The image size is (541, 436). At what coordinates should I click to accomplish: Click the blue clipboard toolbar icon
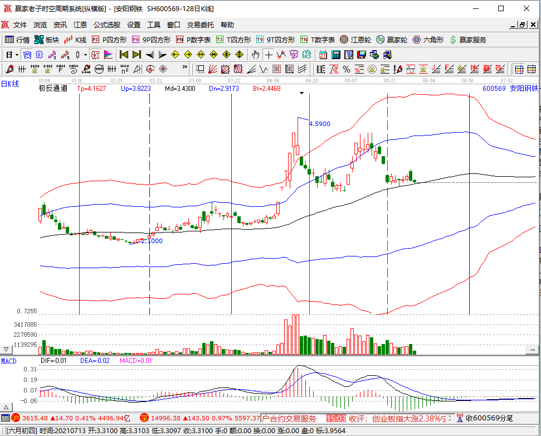(x=40, y=55)
